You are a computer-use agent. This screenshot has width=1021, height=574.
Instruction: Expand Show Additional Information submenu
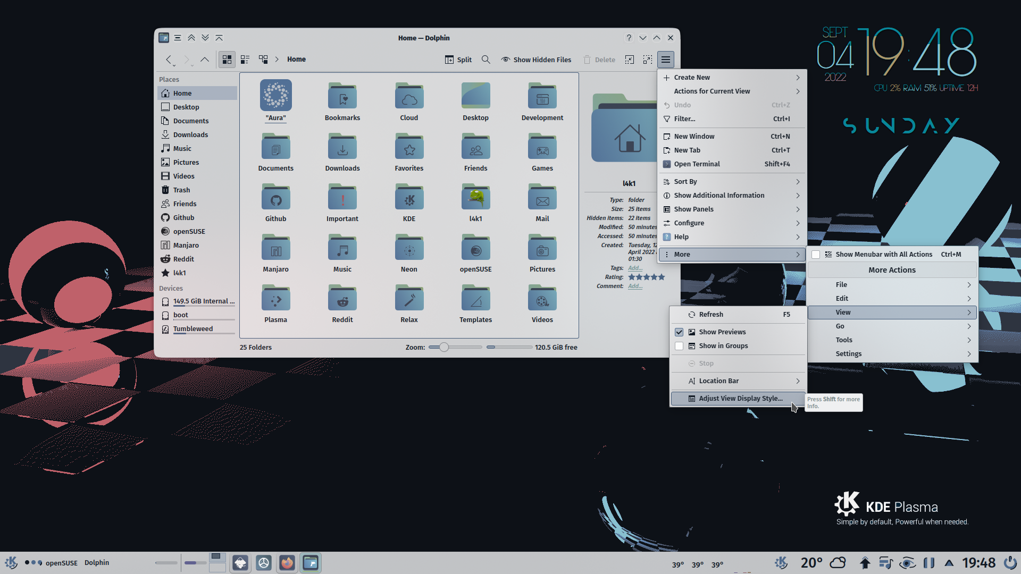tap(732, 196)
